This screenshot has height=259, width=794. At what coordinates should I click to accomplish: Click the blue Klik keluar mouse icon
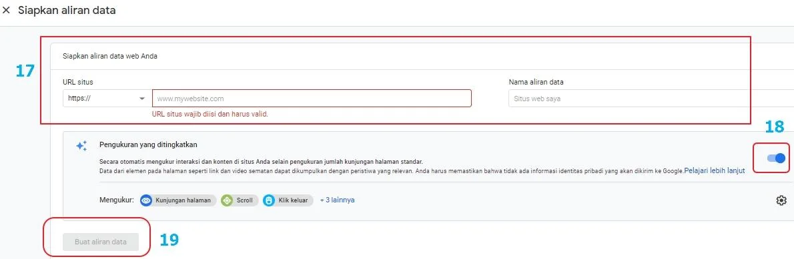click(268, 200)
